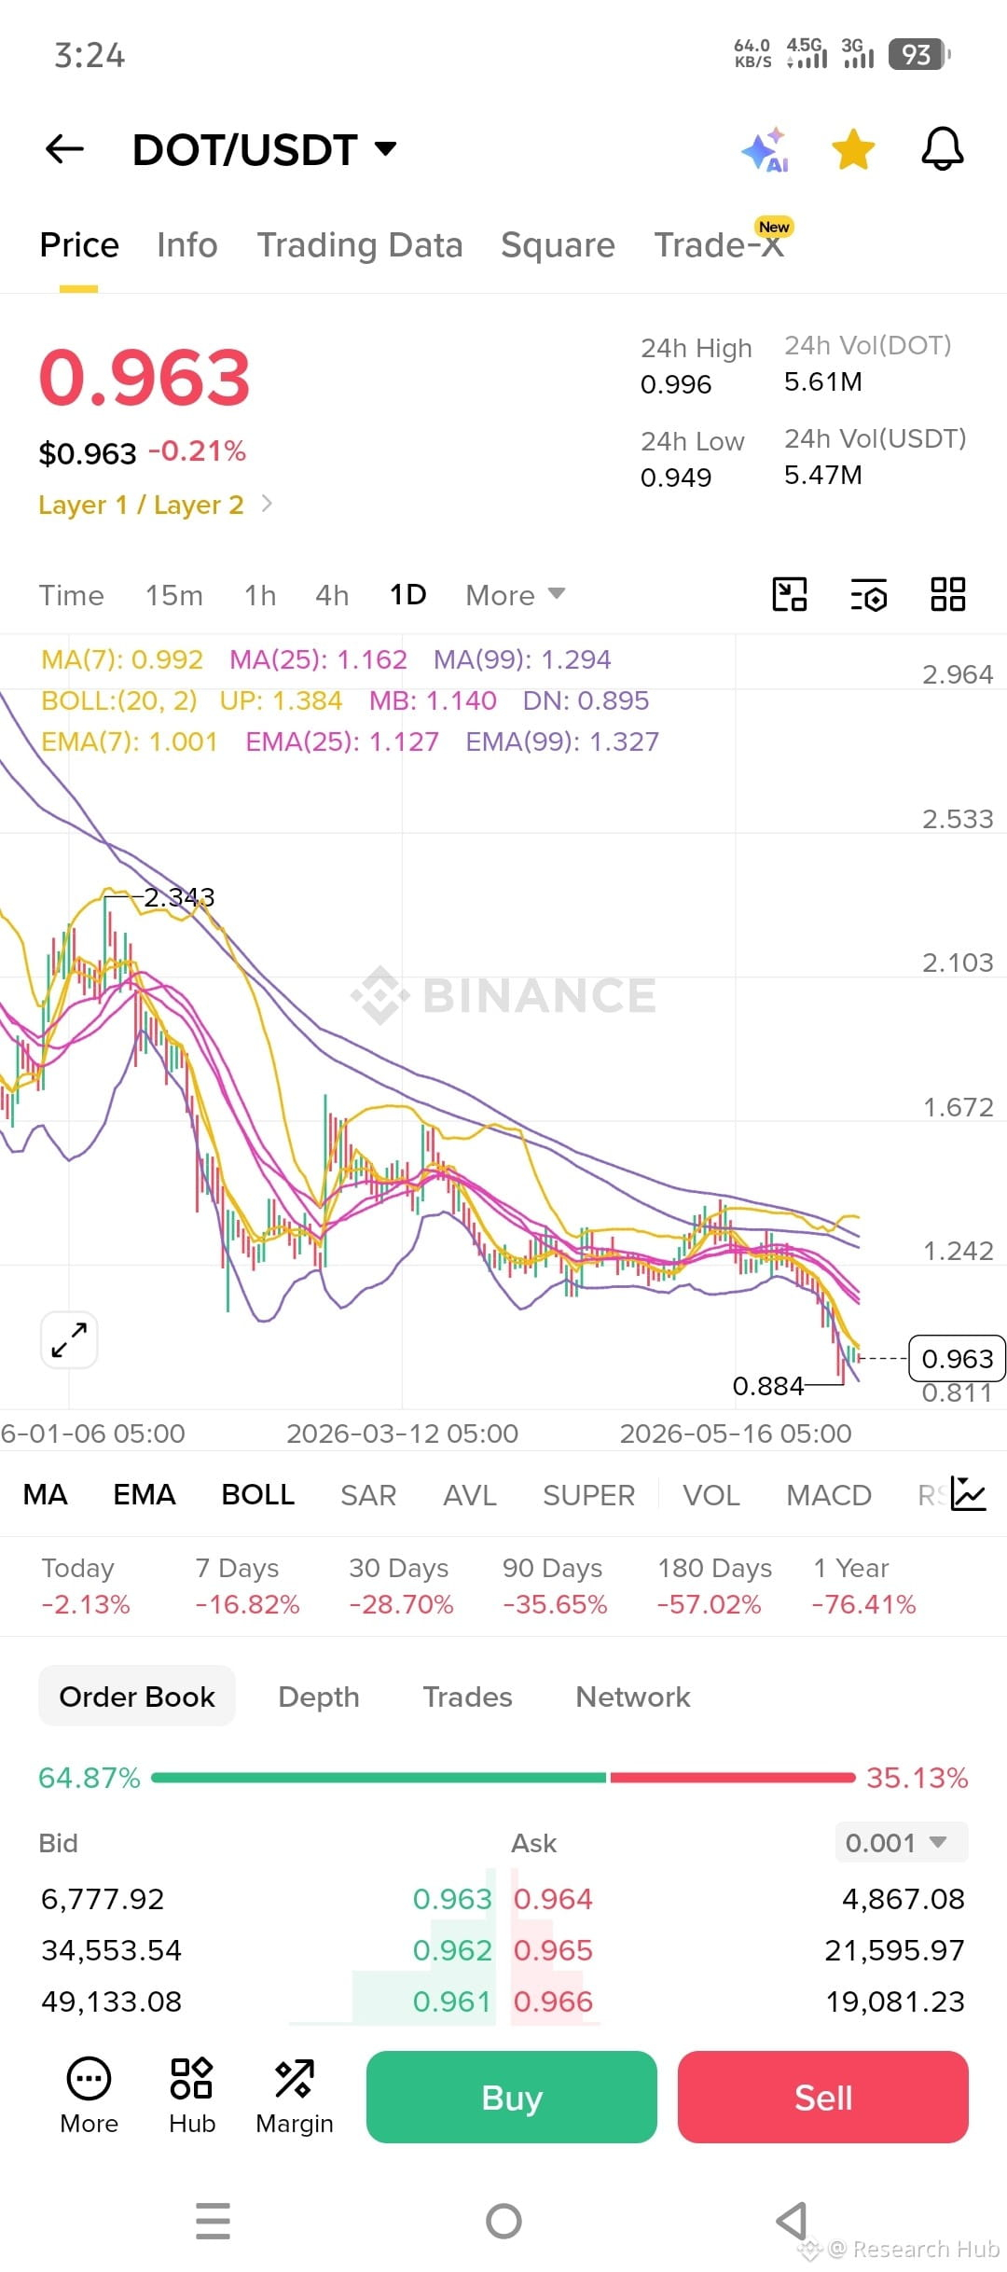This screenshot has height=2272, width=1007.
Task: Open the chart layout grid icon
Action: point(948,594)
